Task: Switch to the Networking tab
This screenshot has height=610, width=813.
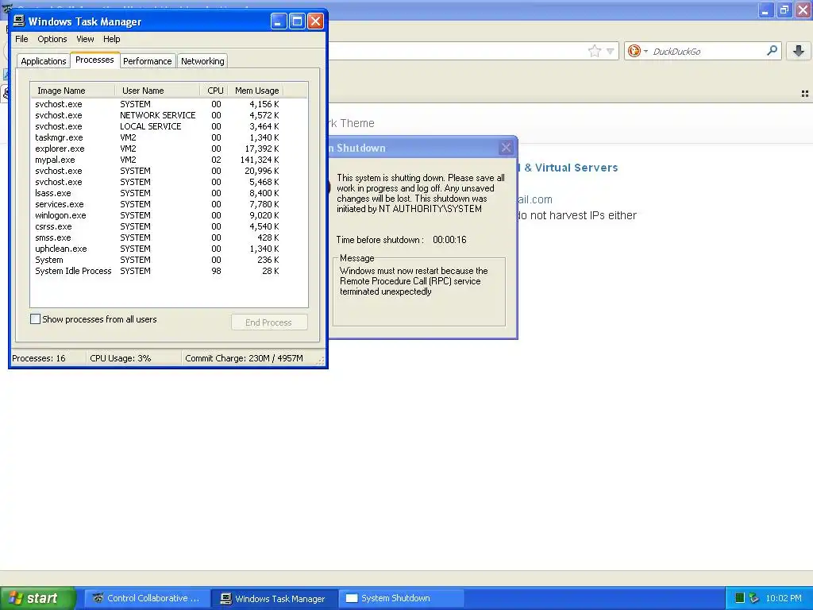Action: [x=202, y=61]
